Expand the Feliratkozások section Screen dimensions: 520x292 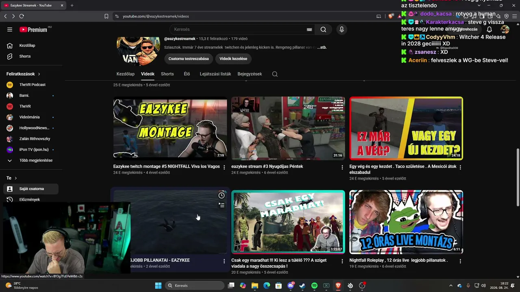23,74
